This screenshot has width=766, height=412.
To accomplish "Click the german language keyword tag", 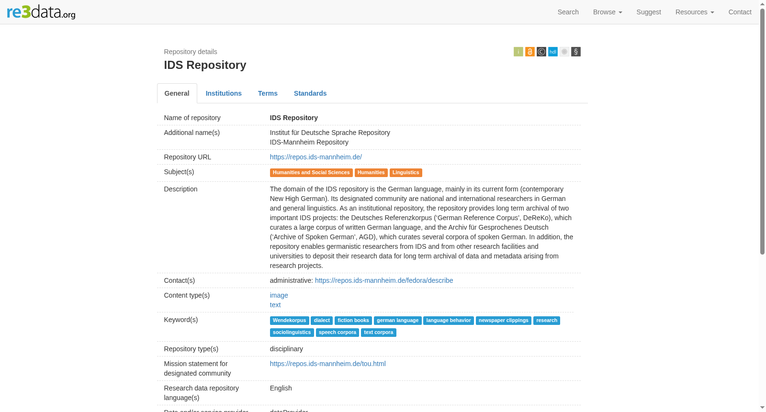I will (x=398, y=321).
